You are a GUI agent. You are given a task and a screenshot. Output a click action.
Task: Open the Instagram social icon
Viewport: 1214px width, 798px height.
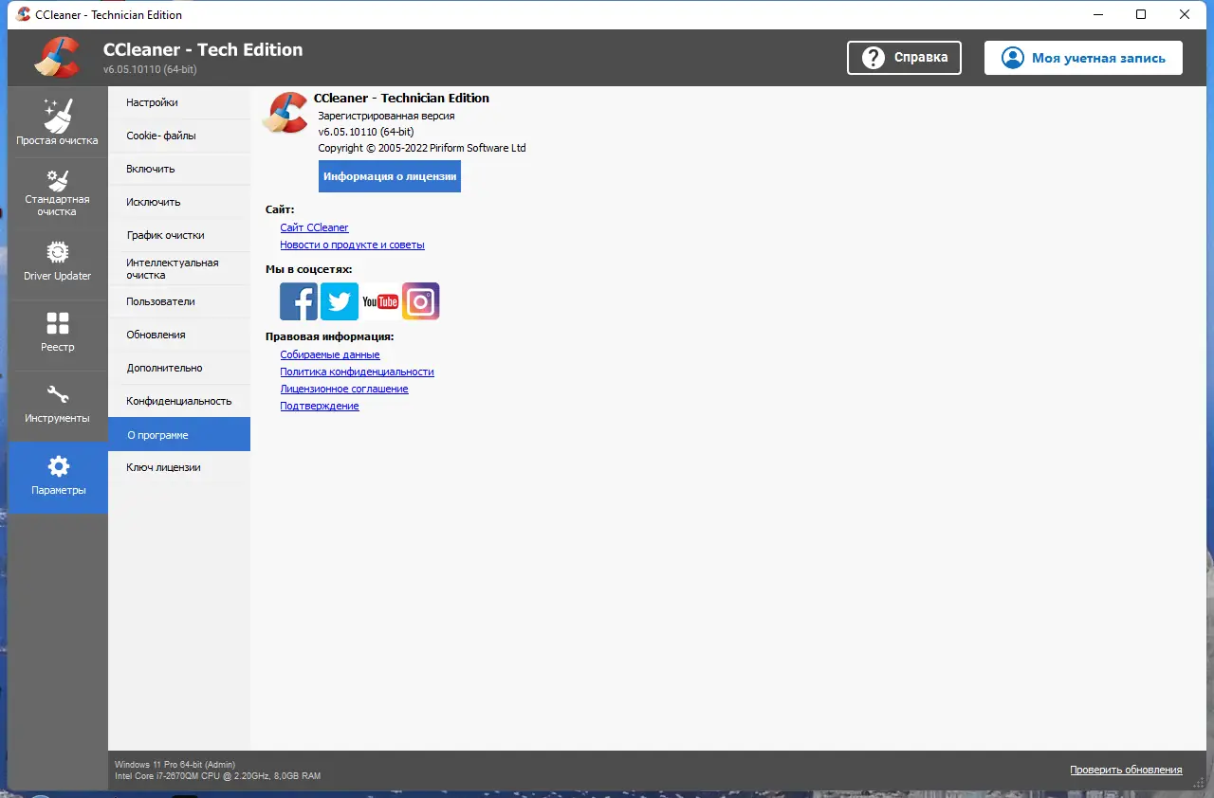[x=421, y=301]
